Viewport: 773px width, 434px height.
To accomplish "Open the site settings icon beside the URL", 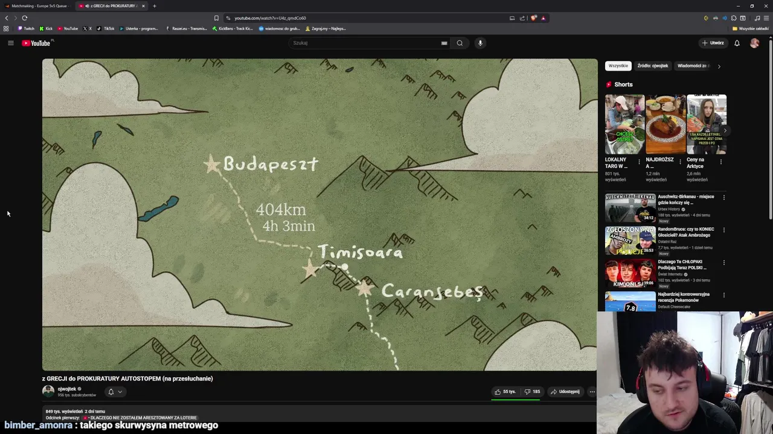I will pyautogui.click(x=228, y=18).
